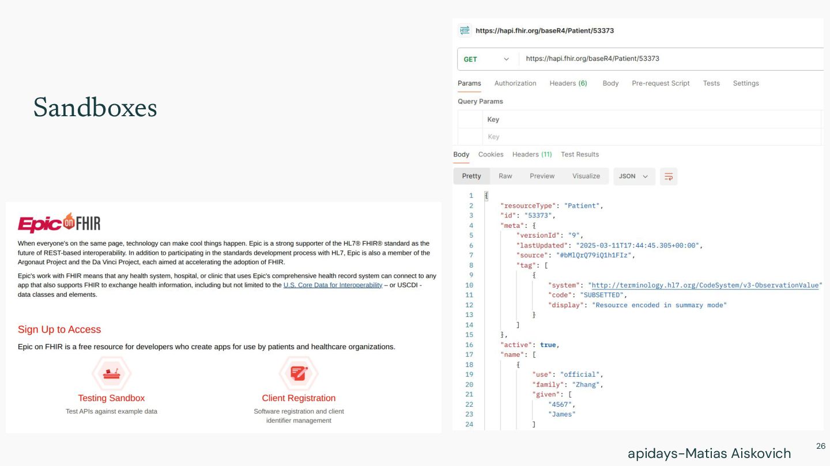The width and height of the screenshot is (830, 466).
Task: Open the Settings tab
Action: pos(746,83)
